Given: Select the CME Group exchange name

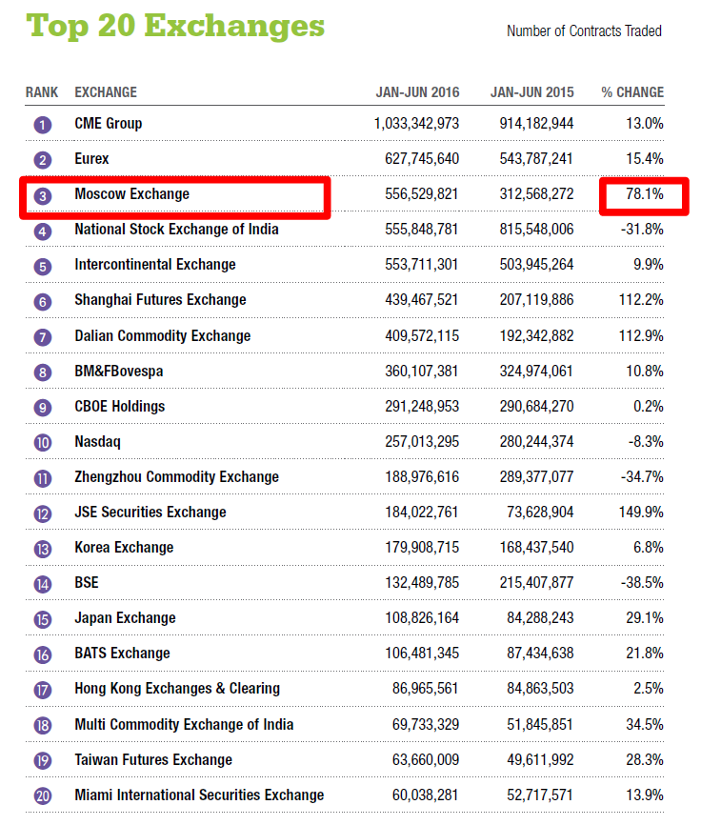Looking at the screenshot, I should pyautogui.click(x=109, y=124).
